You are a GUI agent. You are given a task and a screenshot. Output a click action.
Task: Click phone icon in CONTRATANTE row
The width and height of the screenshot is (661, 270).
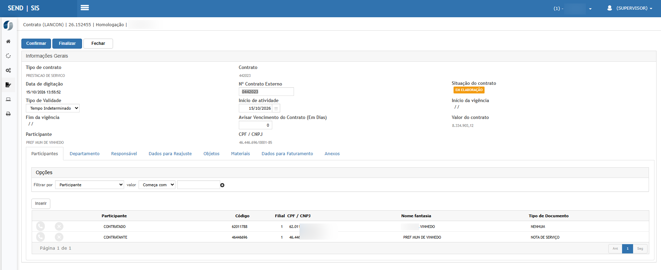pos(41,237)
